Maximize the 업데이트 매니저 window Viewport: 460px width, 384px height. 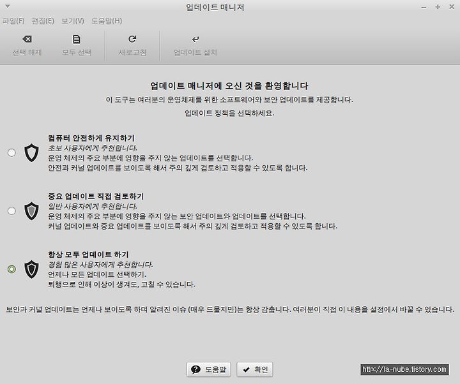tap(438, 7)
